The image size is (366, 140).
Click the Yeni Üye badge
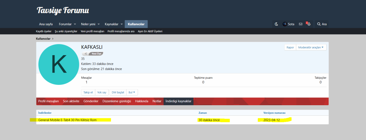[x=93, y=54]
